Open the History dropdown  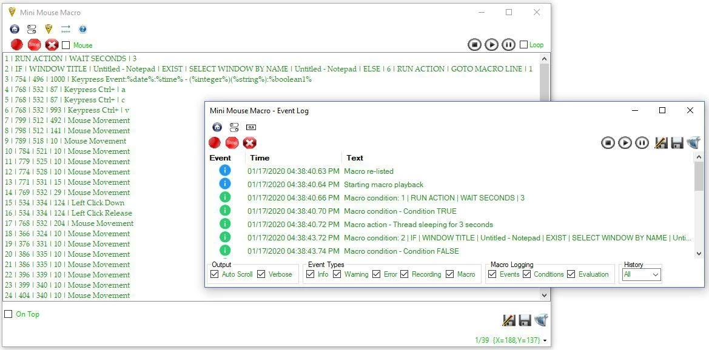coord(642,275)
